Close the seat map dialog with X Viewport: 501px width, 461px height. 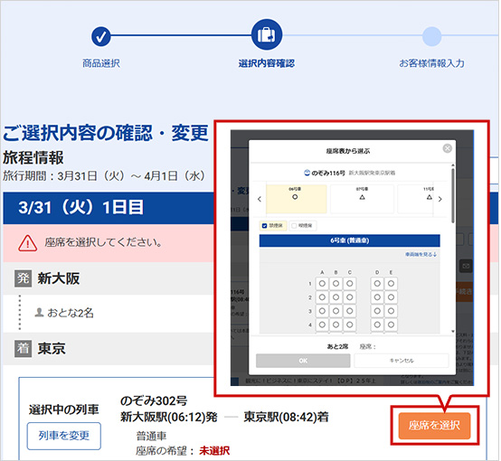[x=448, y=148]
